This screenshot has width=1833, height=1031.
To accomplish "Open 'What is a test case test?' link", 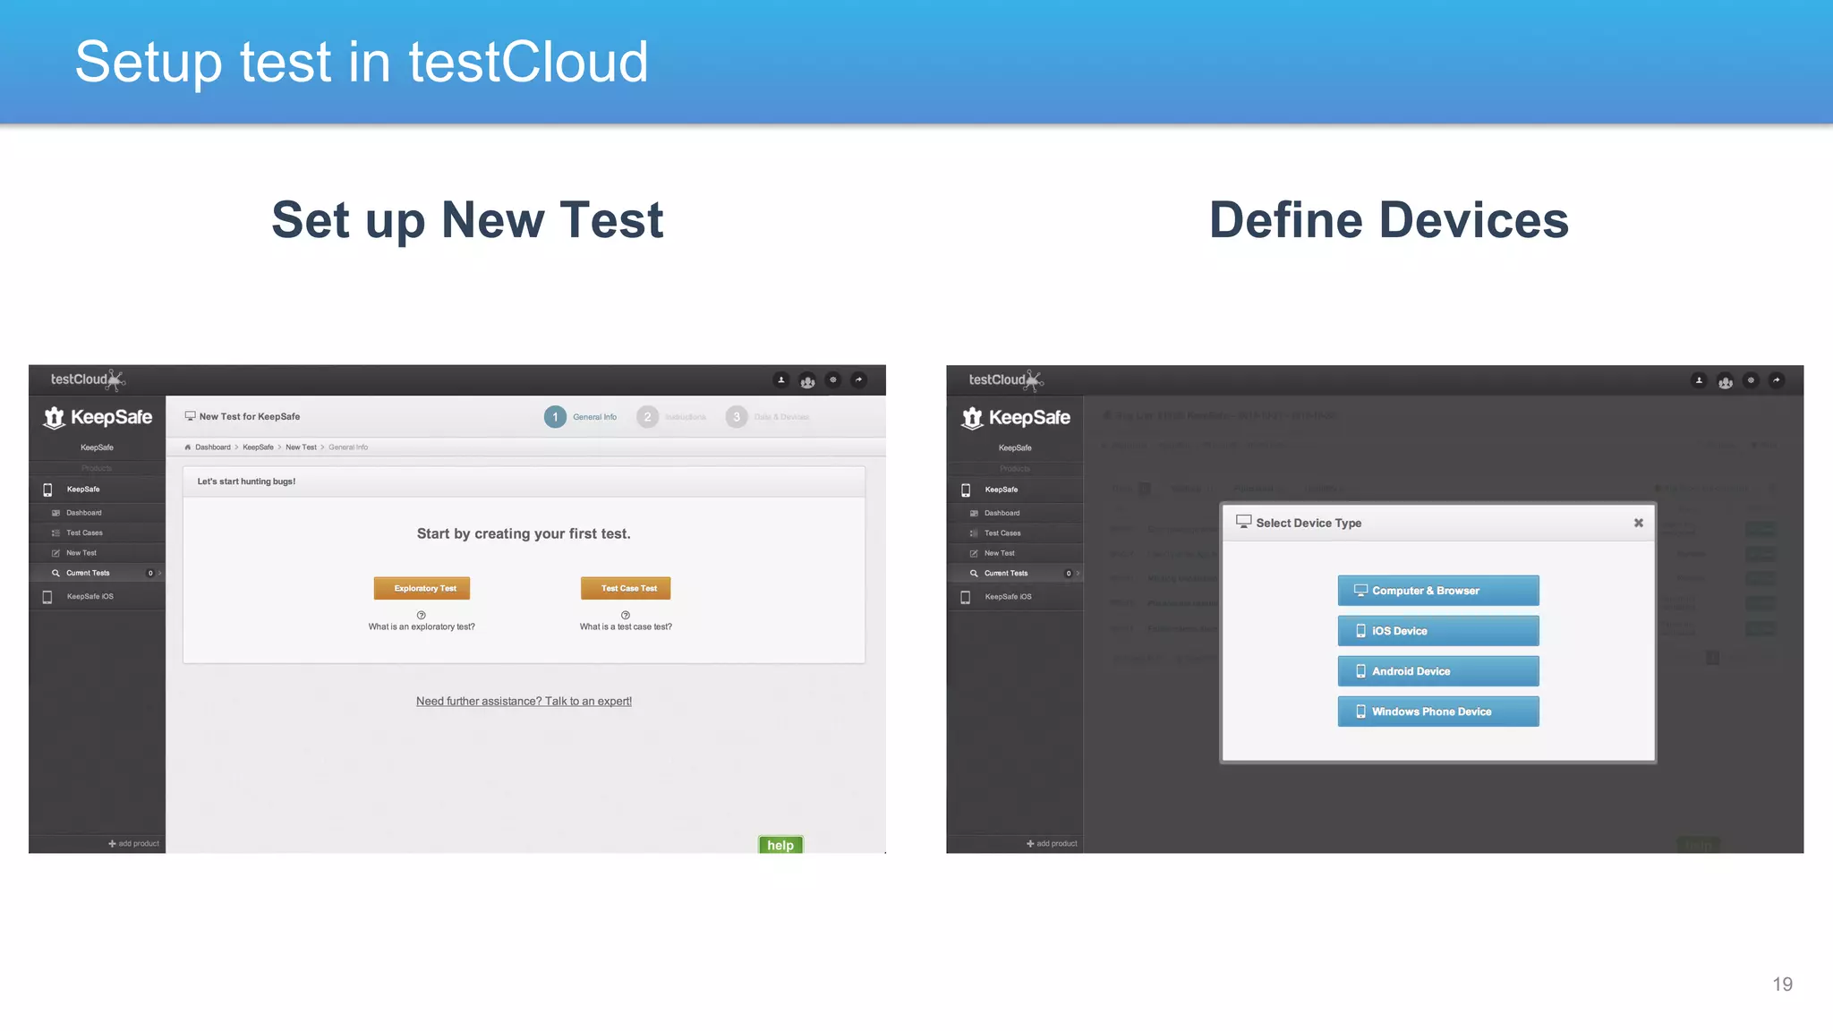I will 626,626.
